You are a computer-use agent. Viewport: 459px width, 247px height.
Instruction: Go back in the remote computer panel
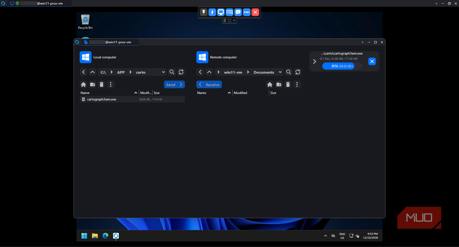(x=200, y=72)
